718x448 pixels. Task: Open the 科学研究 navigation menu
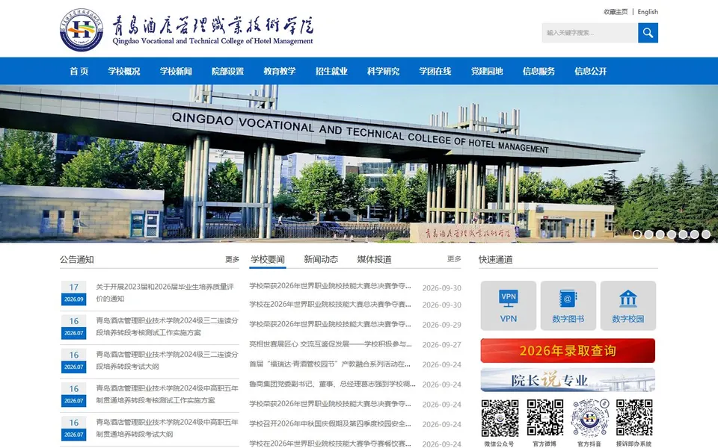coord(383,72)
